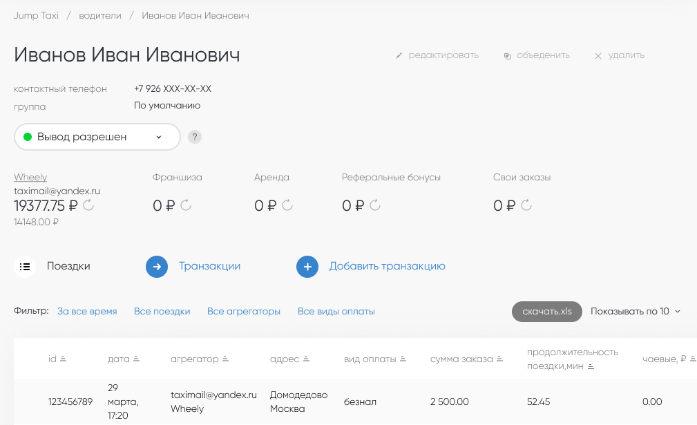Image resolution: width=697 pixels, height=425 pixels.
Task: Open the Все агрегаторы filter
Action: (x=244, y=312)
